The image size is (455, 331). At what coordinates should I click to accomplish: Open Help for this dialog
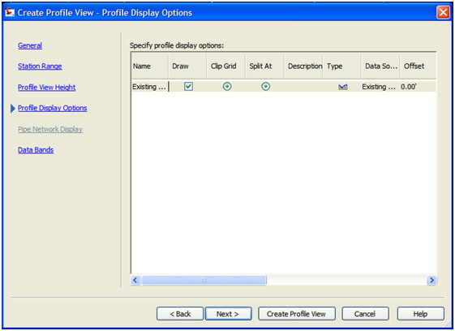point(420,314)
